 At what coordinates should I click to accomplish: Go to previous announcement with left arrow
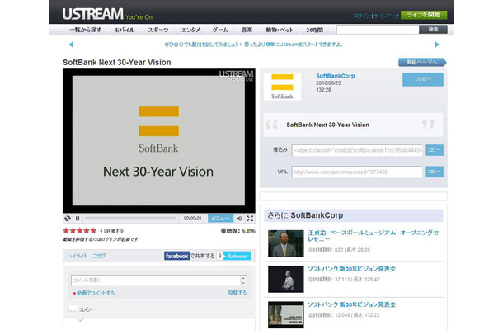(71, 45)
